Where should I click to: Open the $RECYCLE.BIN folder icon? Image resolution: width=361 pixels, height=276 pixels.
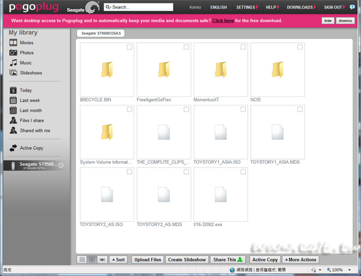(x=107, y=69)
